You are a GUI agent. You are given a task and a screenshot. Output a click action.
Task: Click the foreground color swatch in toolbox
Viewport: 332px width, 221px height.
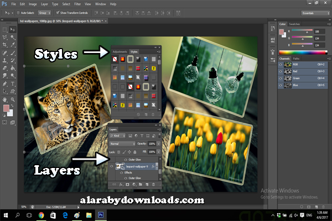[x=6, y=108]
